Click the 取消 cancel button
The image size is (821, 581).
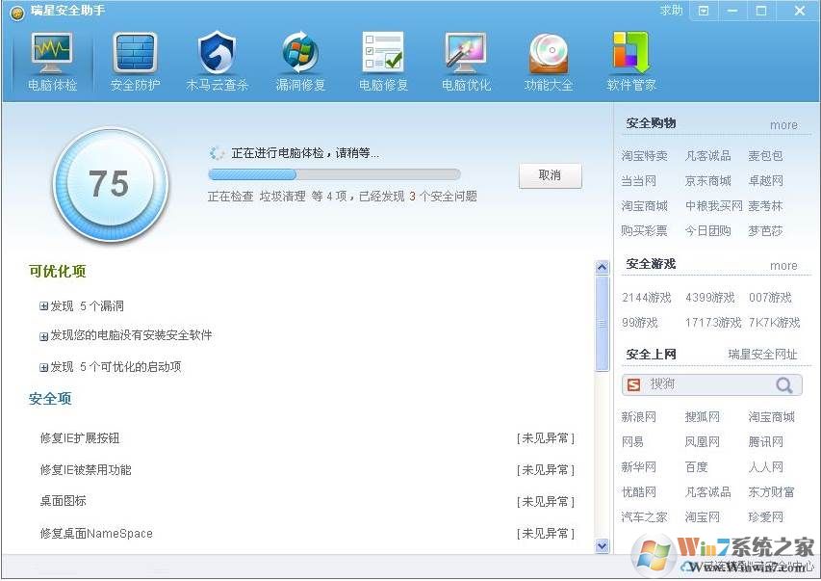coord(550,175)
